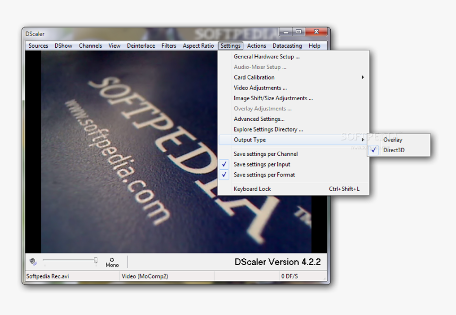Image resolution: width=456 pixels, height=315 pixels.
Task: Open the Sources menu
Action: [x=38, y=46]
